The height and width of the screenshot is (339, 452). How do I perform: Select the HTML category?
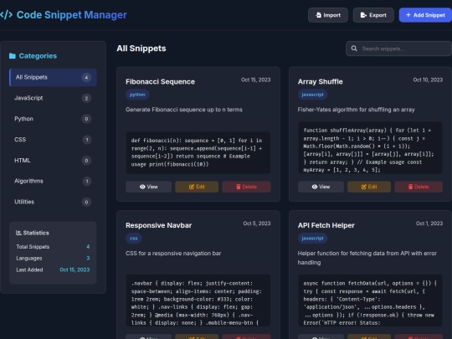click(x=53, y=160)
